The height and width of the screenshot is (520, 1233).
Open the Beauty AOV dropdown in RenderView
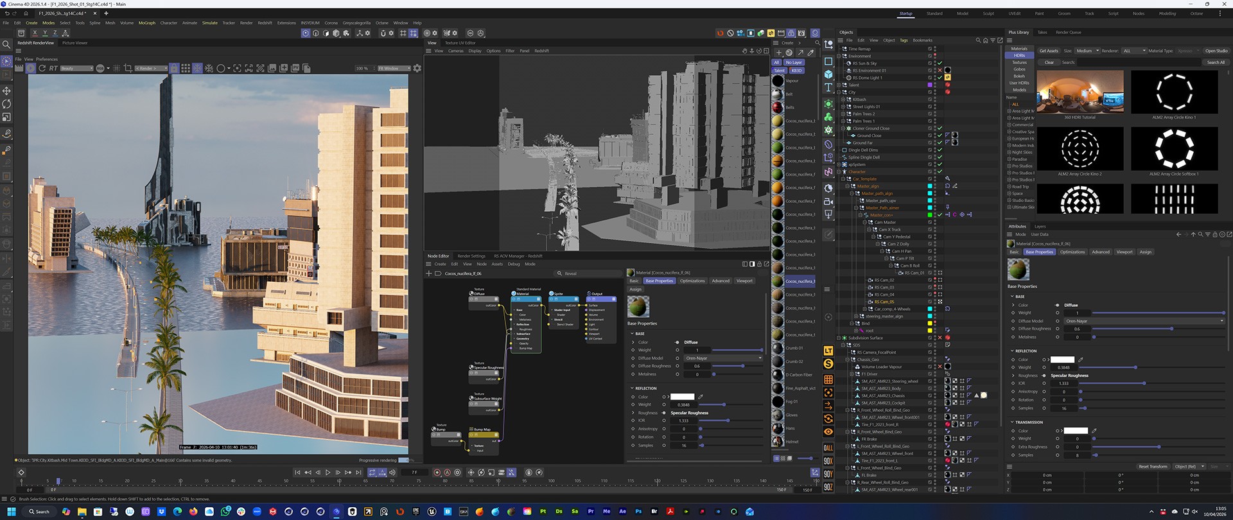tap(76, 68)
